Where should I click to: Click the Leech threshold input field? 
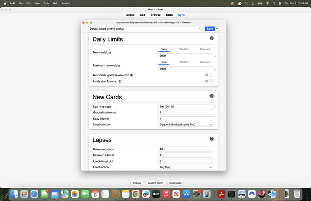(186, 161)
